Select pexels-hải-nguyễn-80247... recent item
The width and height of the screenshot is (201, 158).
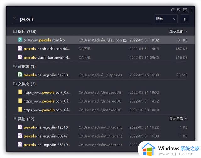coord(100,136)
